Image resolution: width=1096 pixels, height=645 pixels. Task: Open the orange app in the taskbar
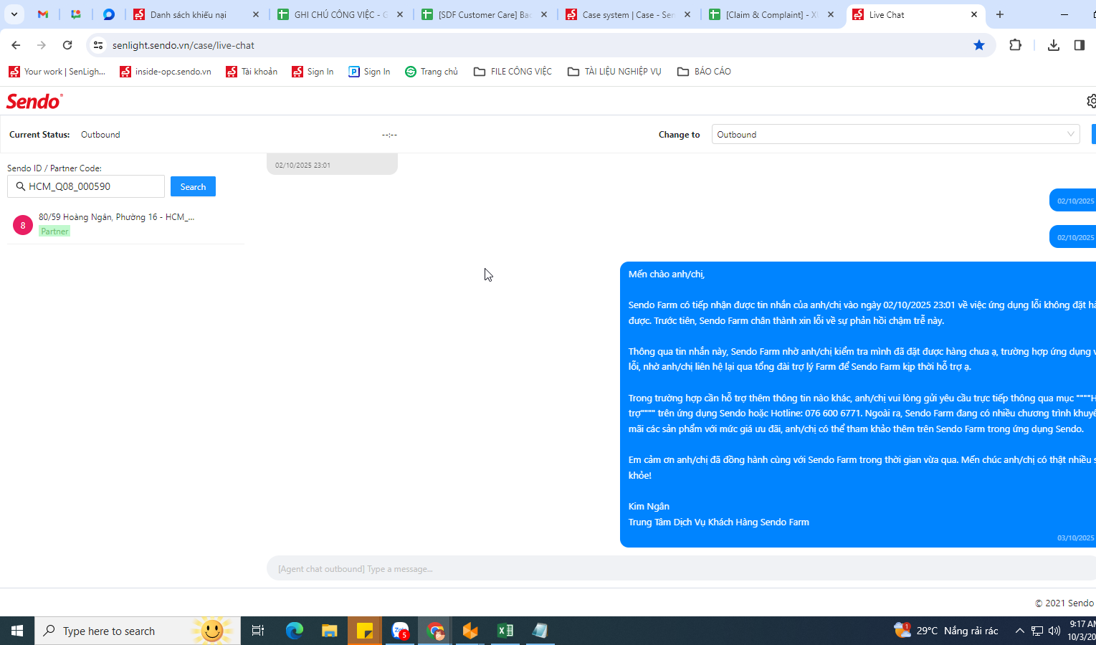[x=470, y=631]
